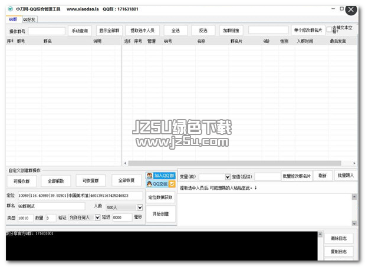The width and height of the screenshot is (365, 267).
Task: Click the 可操作群 button
Action: (x=22, y=181)
